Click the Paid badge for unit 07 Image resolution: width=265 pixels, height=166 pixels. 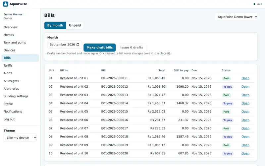pyautogui.click(x=226, y=128)
